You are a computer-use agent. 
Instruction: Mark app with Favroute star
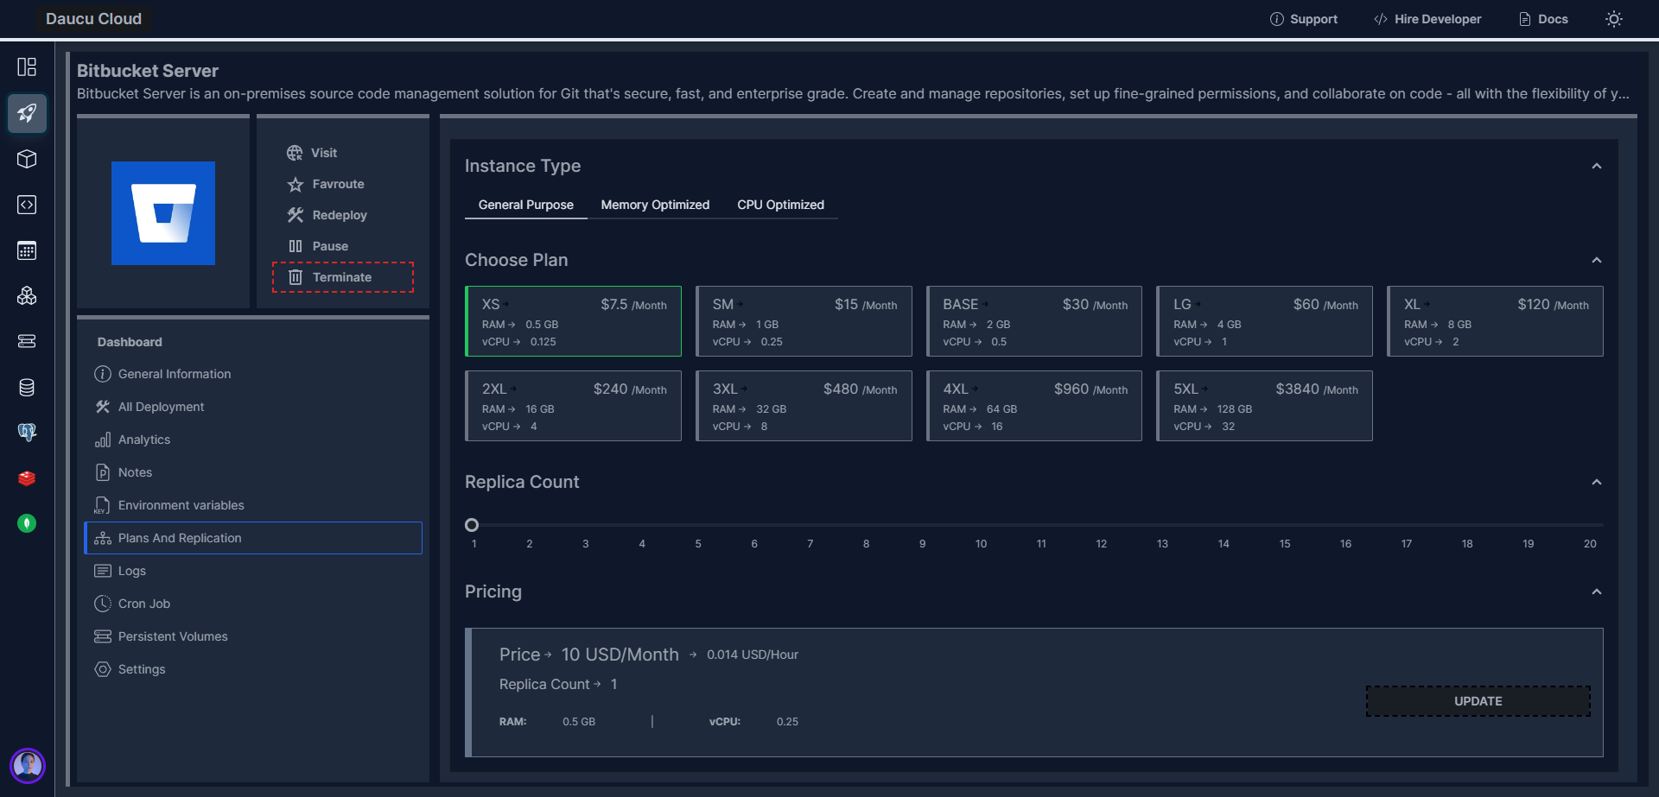[x=326, y=184]
